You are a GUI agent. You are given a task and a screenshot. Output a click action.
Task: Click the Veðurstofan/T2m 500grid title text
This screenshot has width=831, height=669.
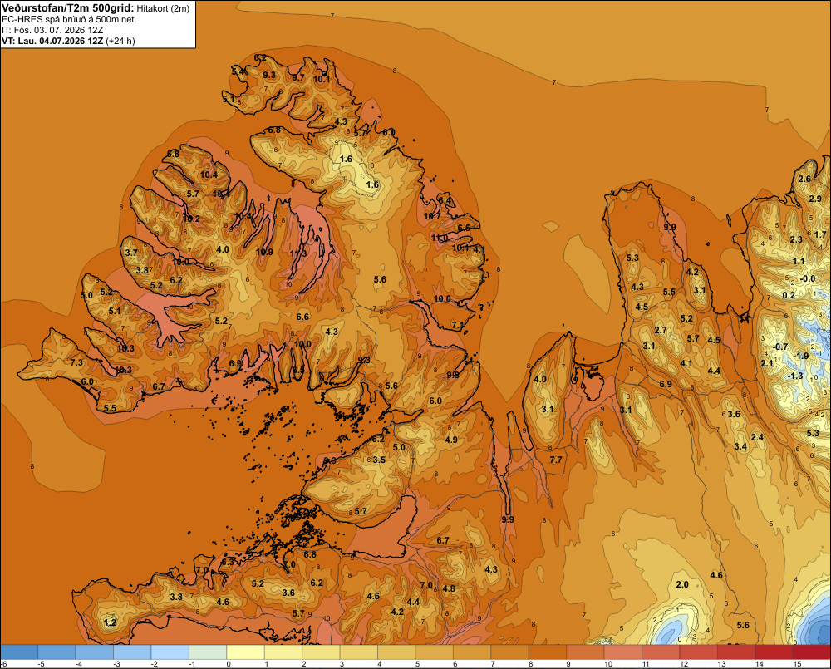coord(68,8)
